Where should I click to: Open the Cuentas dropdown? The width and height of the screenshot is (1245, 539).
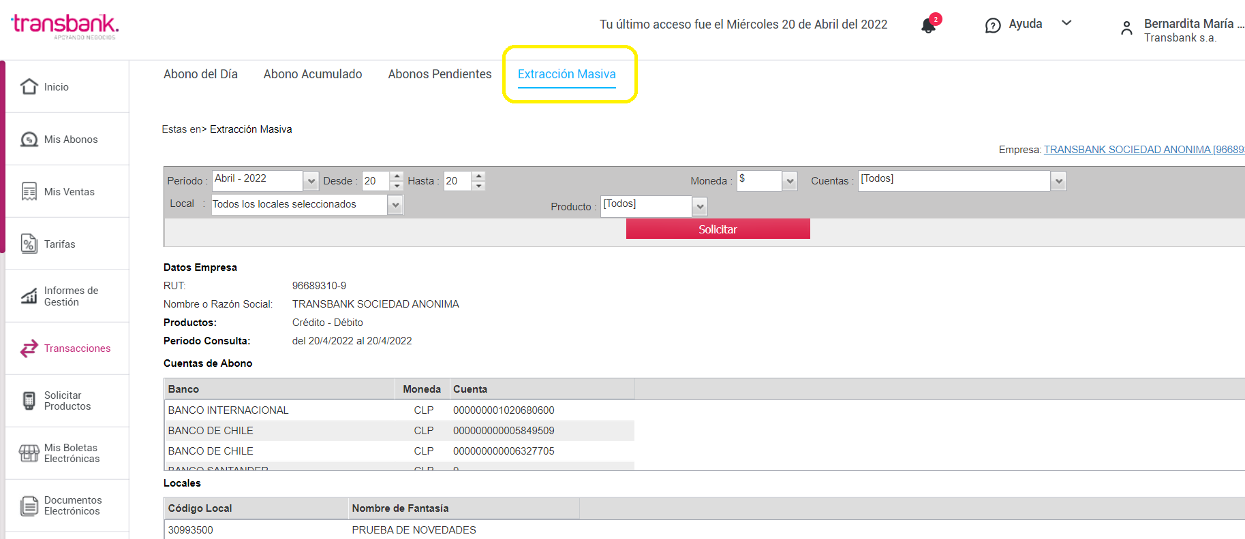tap(1058, 181)
